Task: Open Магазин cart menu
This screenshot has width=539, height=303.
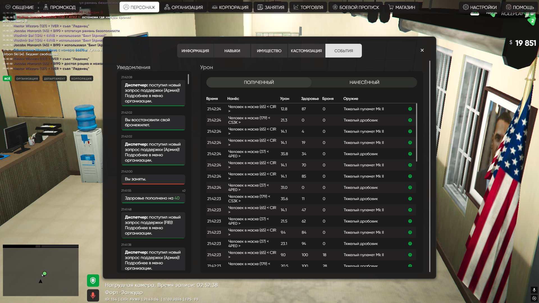Action: click(x=402, y=7)
